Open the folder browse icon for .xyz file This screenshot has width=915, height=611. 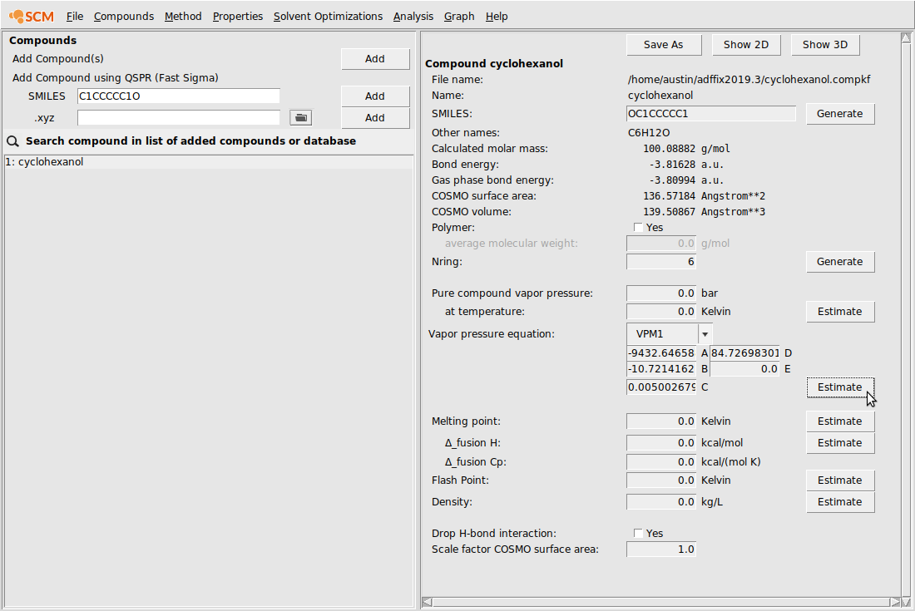click(300, 118)
